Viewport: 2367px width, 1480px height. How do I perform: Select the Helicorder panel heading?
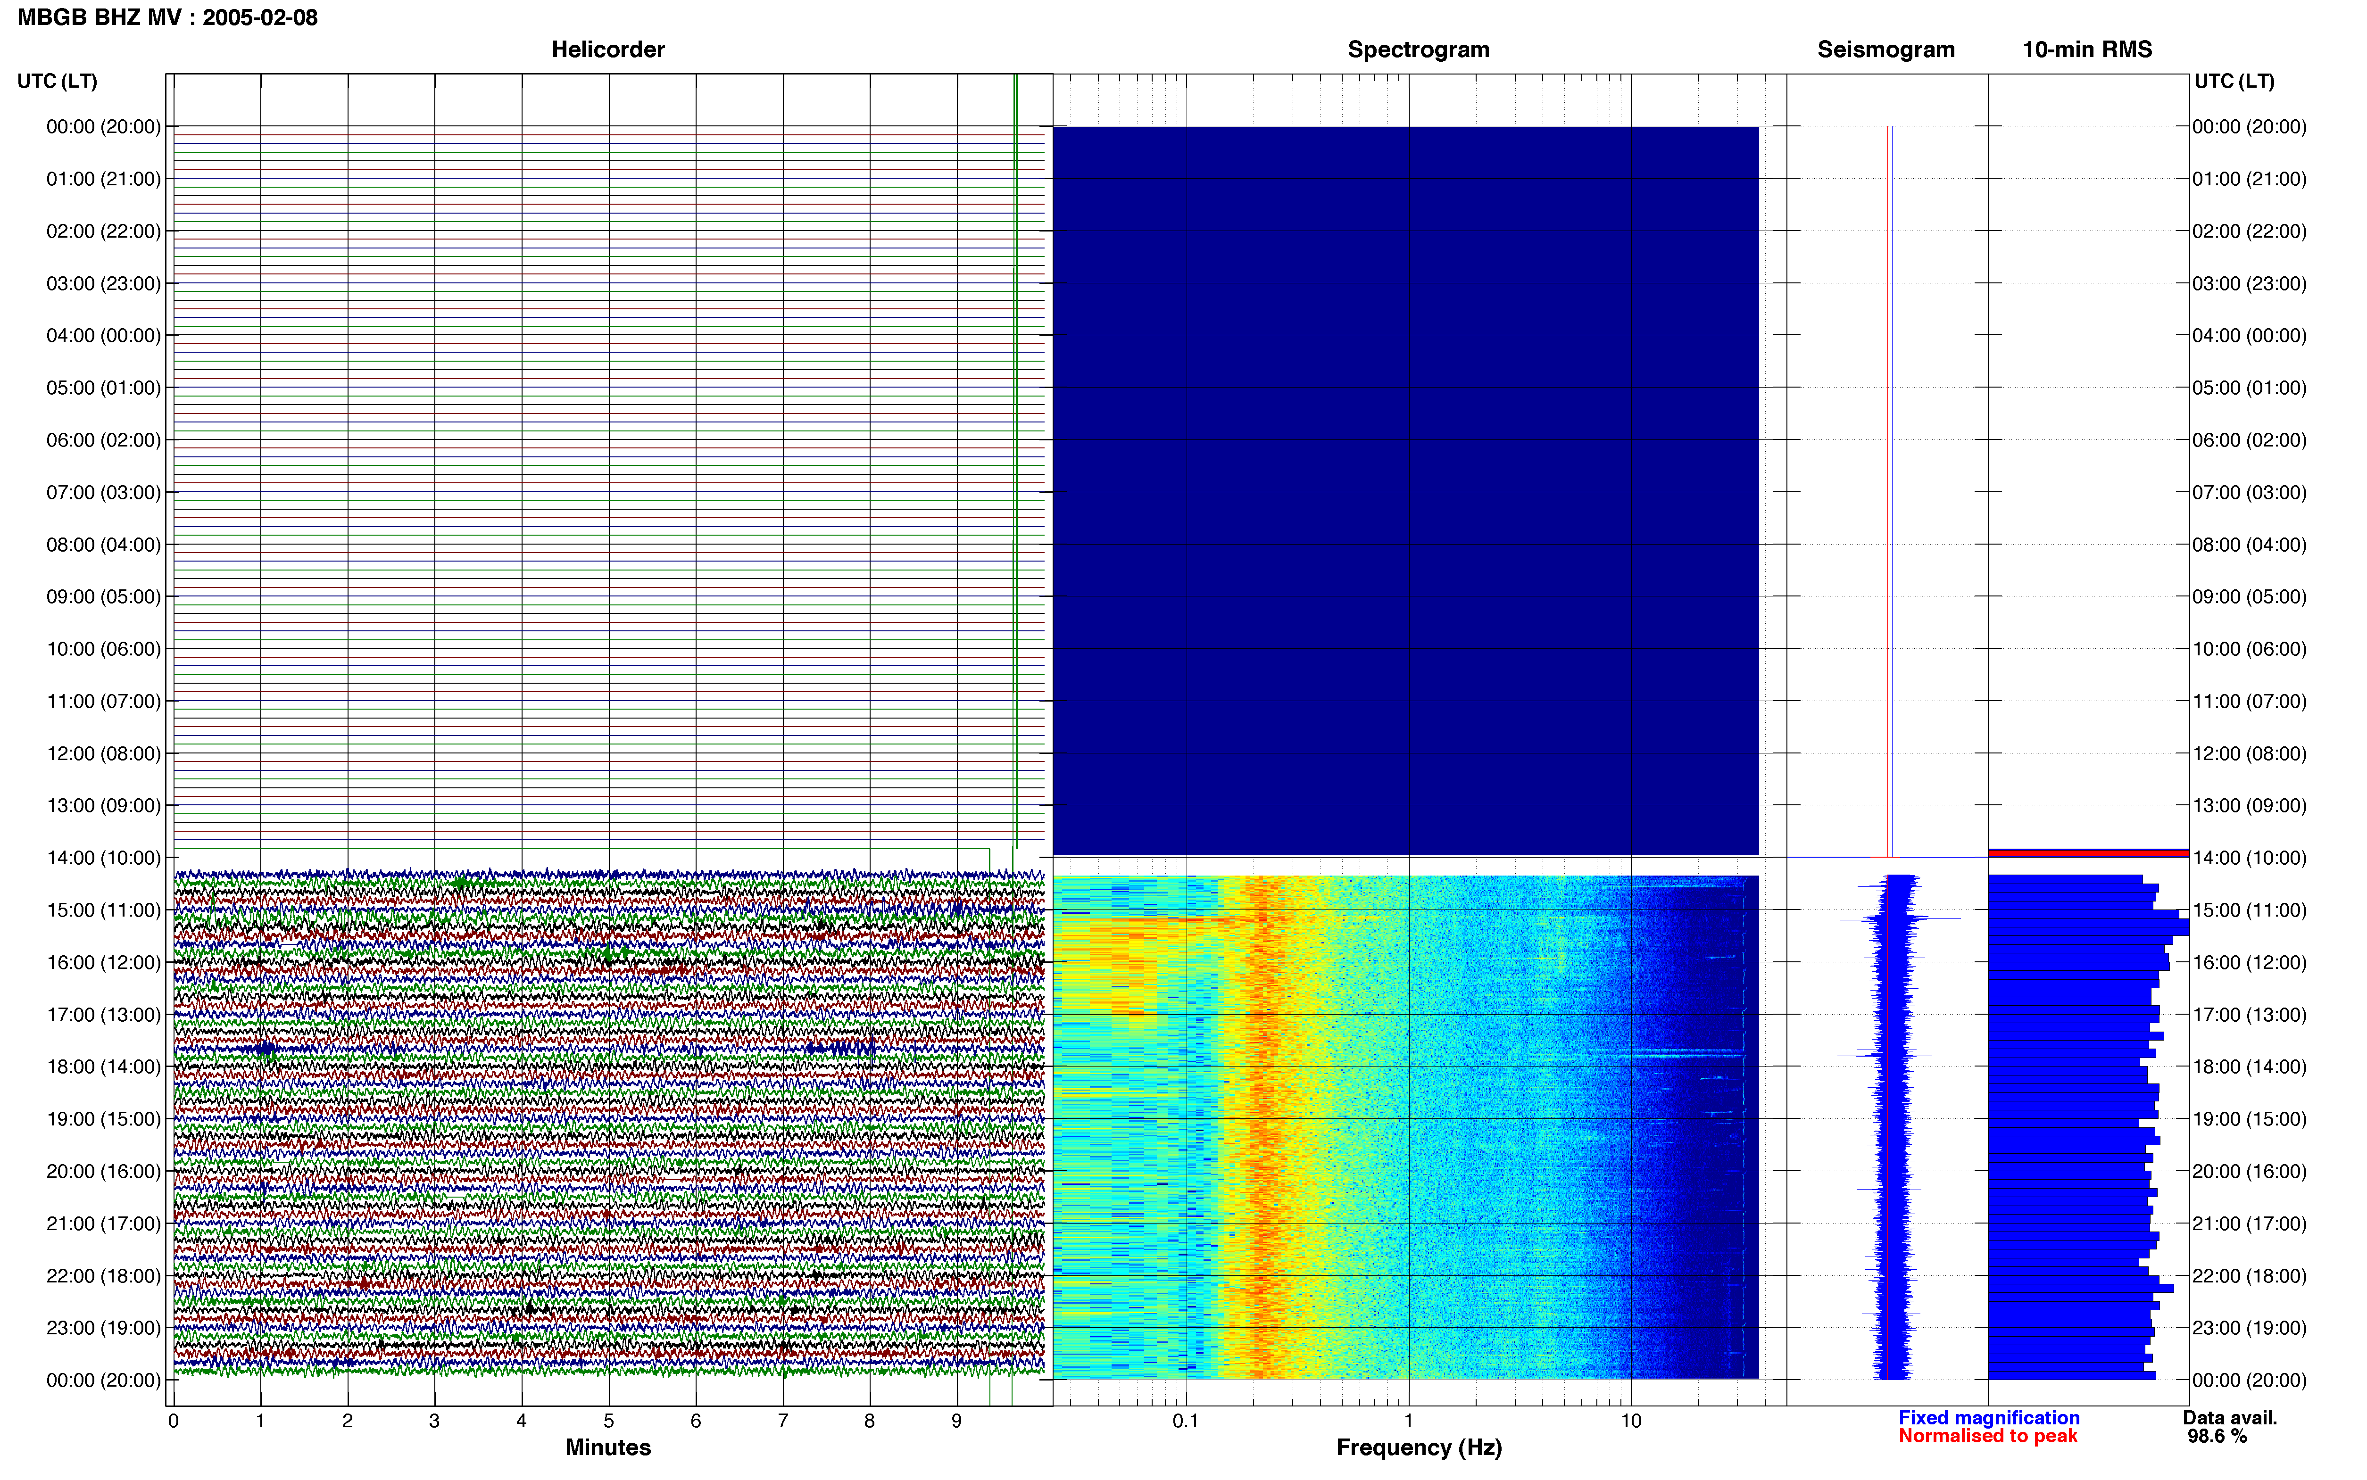[x=608, y=50]
